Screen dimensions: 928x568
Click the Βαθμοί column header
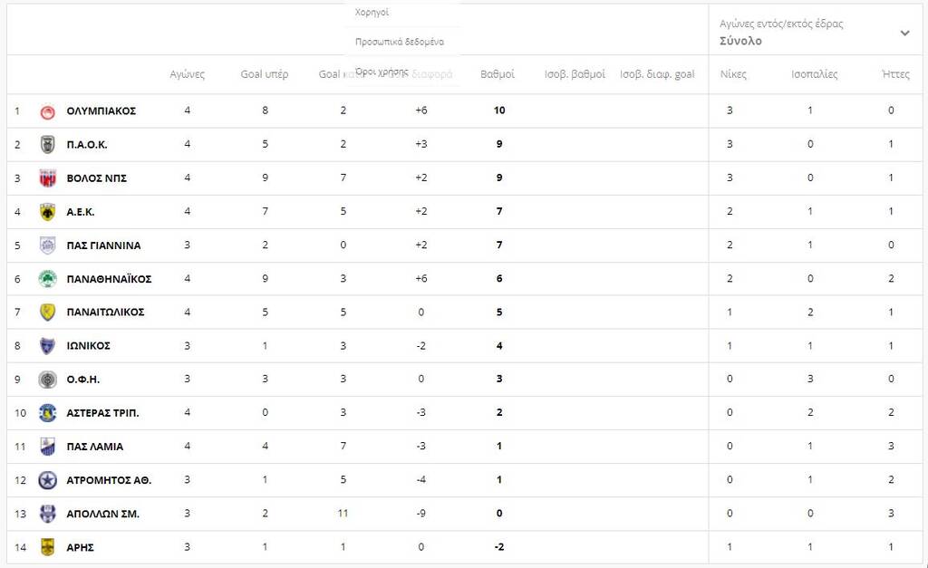(x=498, y=74)
